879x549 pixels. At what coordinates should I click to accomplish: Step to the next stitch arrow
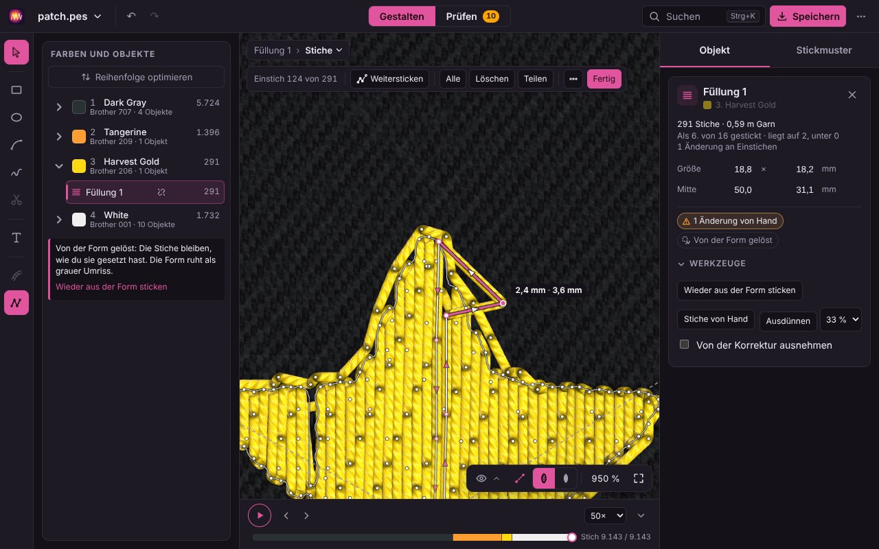(x=306, y=515)
